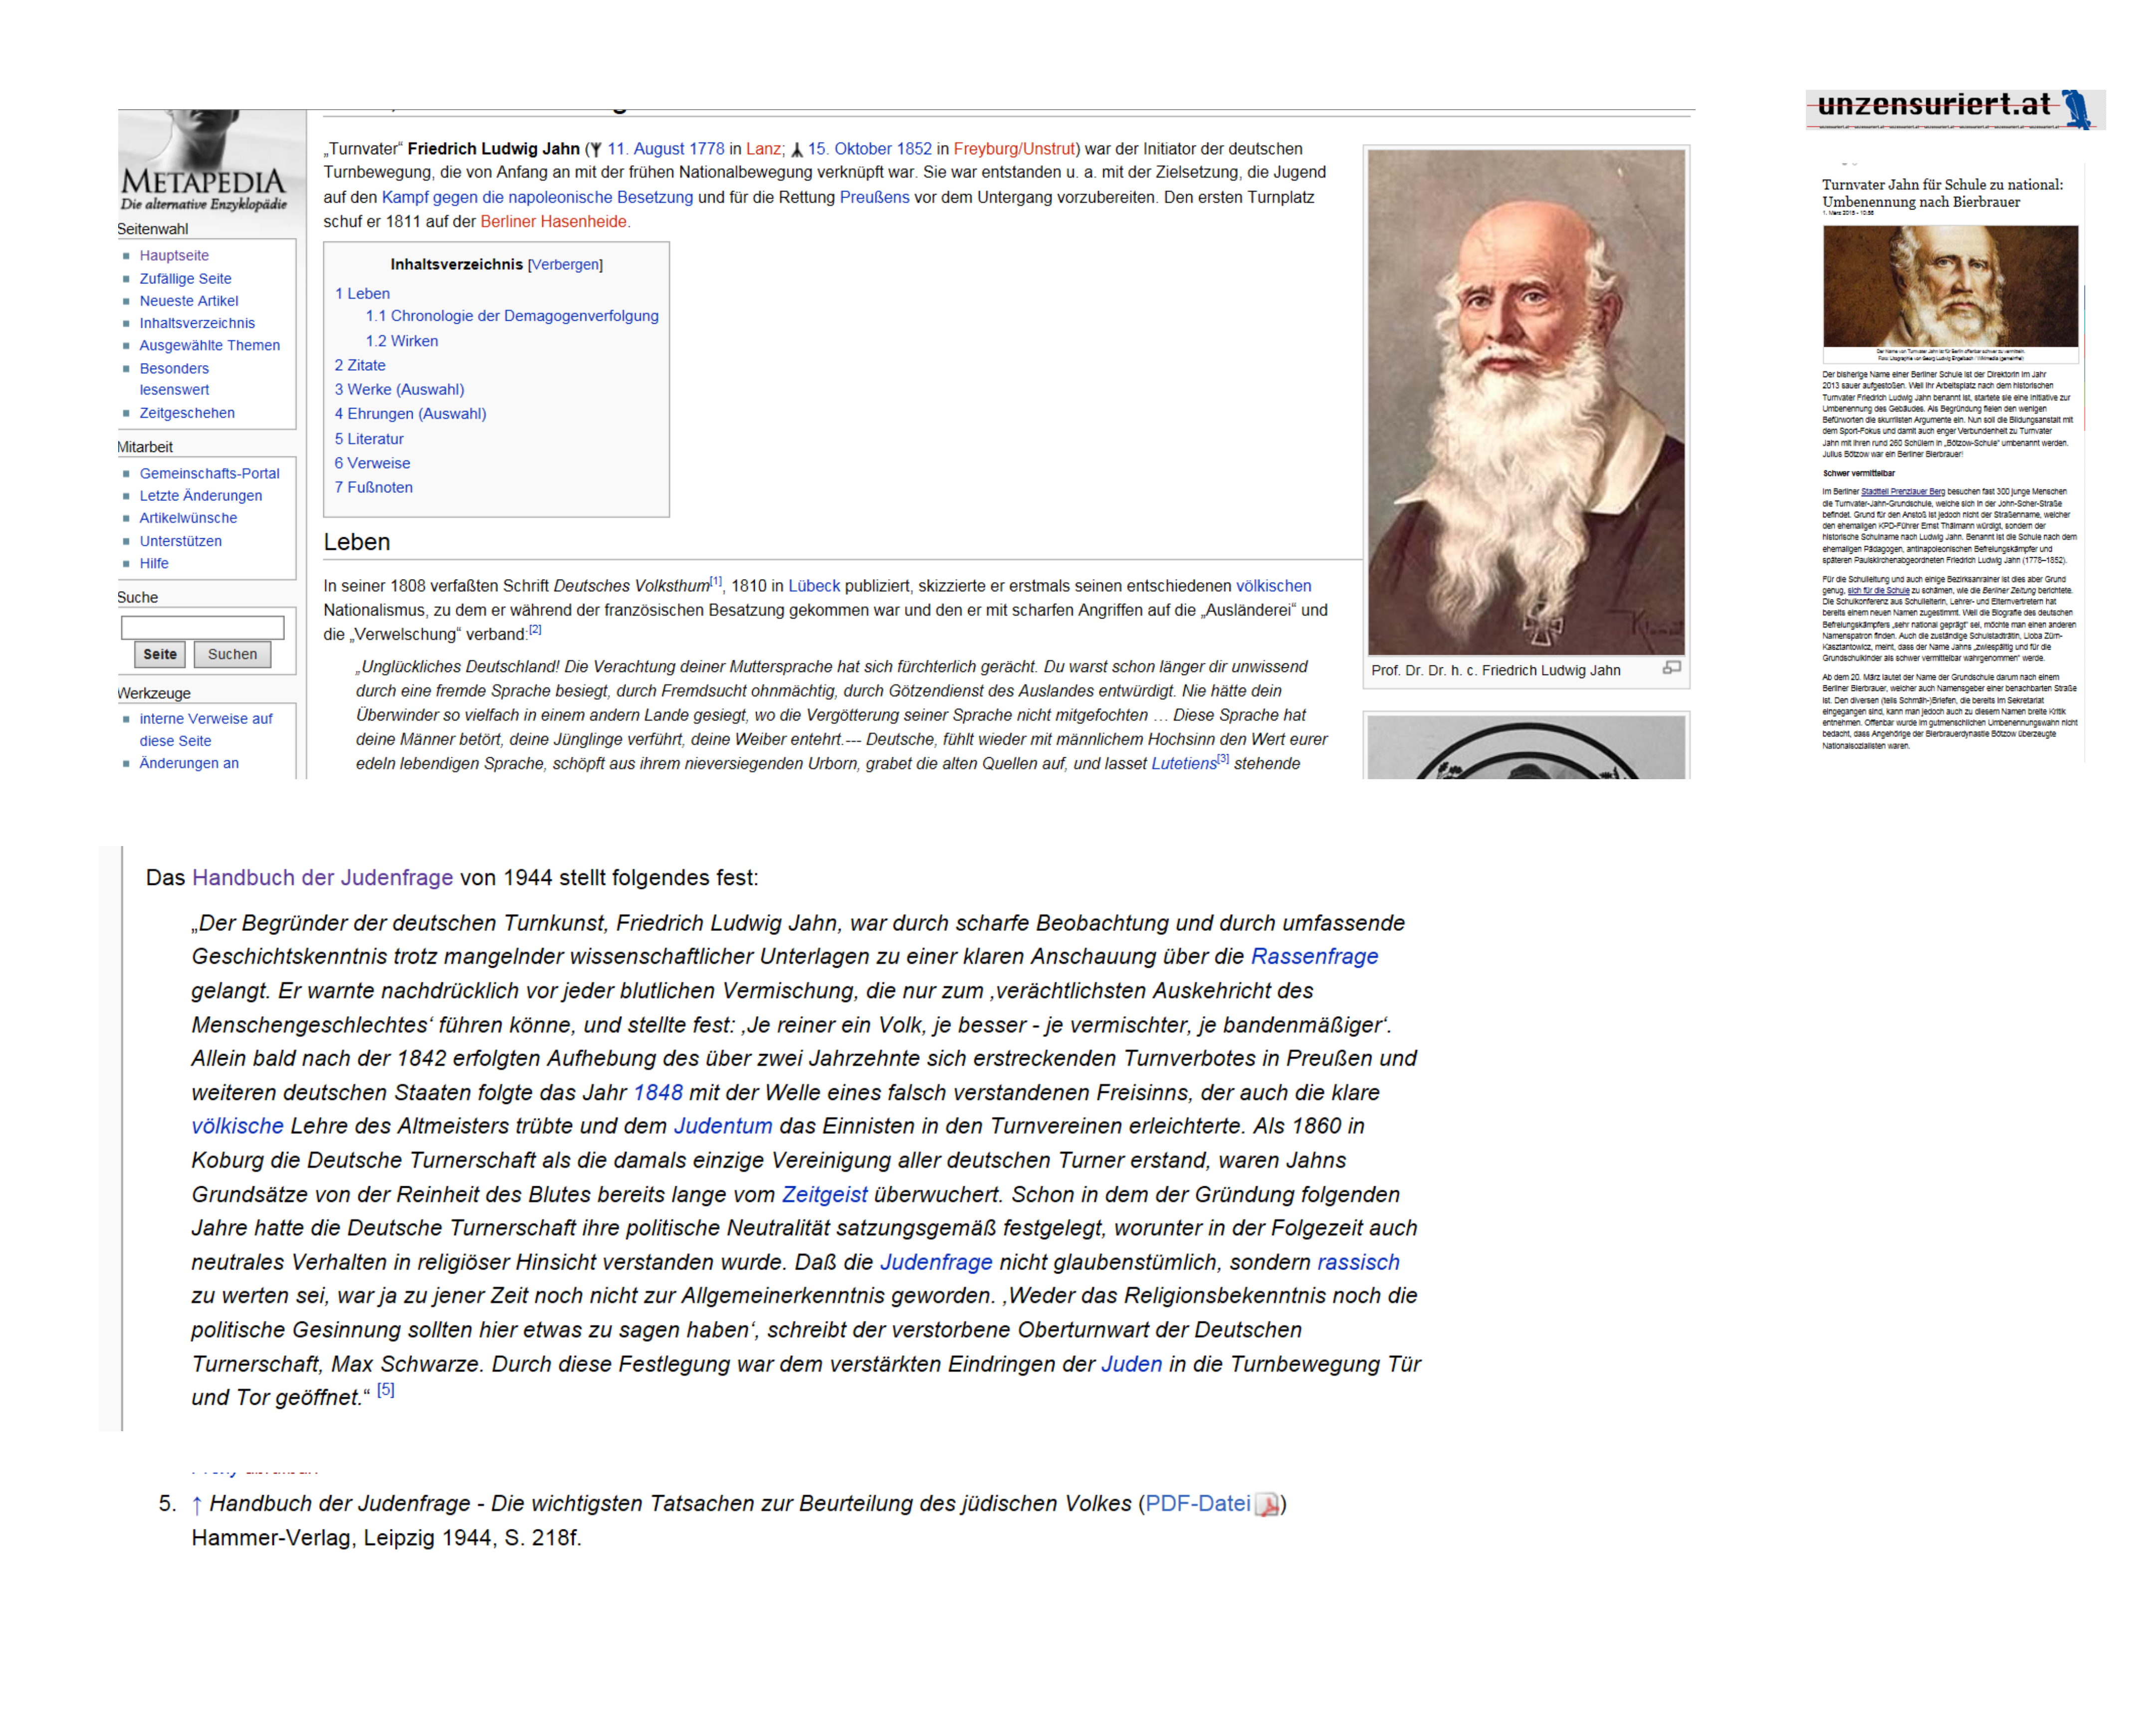Open the Friedrich Ludwig Jahn portrait thumbnail
The width and height of the screenshot is (2156, 1727).
pyautogui.click(x=1526, y=400)
